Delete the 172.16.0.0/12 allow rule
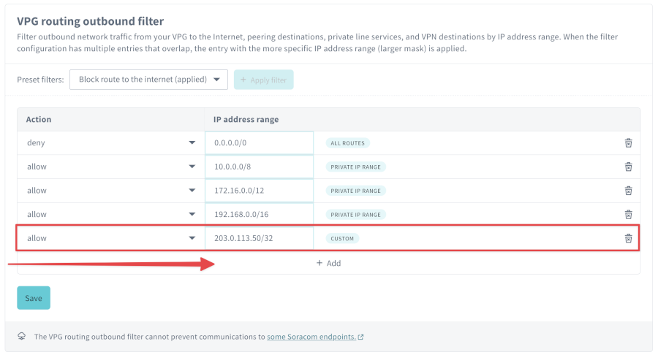 click(x=628, y=191)
